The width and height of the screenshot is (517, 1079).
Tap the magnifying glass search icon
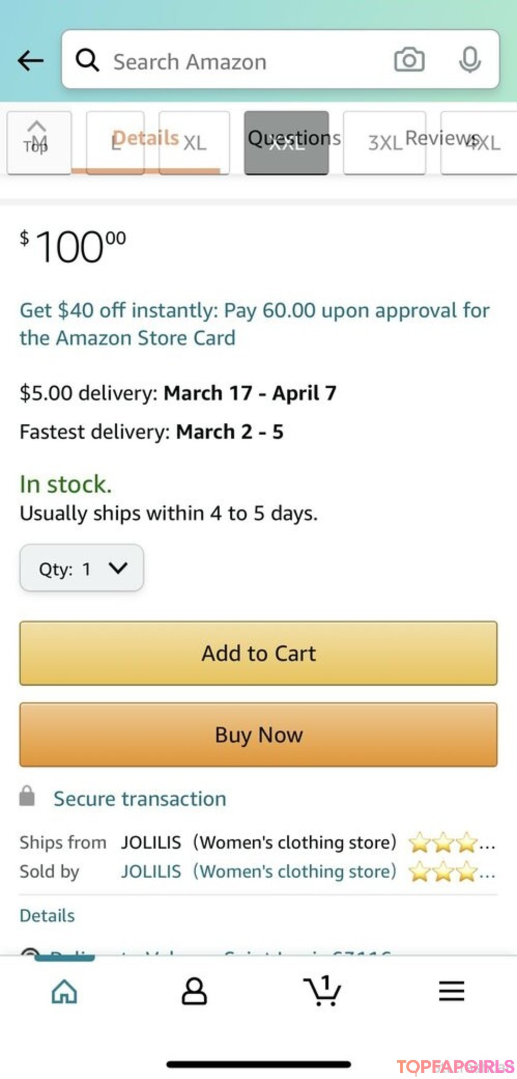[88, 61]
